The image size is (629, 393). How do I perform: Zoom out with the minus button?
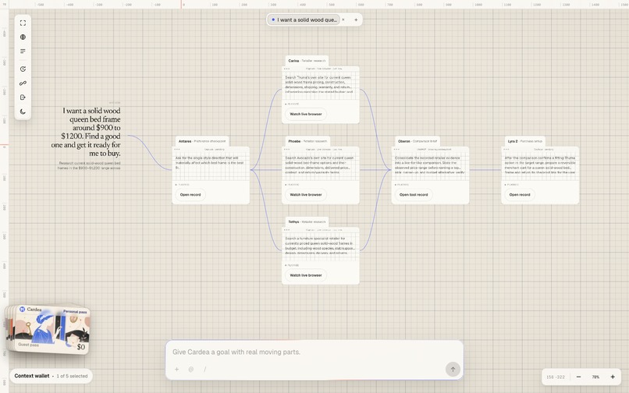[578, 377]
